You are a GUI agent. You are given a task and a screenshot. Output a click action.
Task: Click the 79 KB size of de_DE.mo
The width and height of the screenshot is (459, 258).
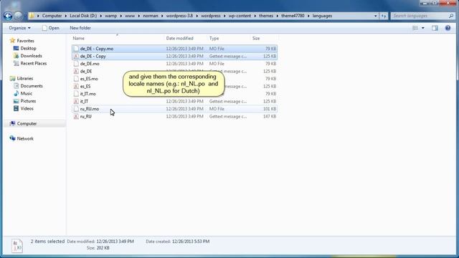[x=271, y=64]
